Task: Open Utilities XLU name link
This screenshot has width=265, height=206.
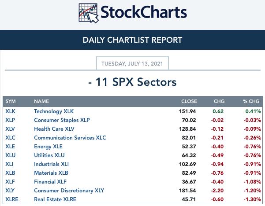Action: click(x=49, y=155)
